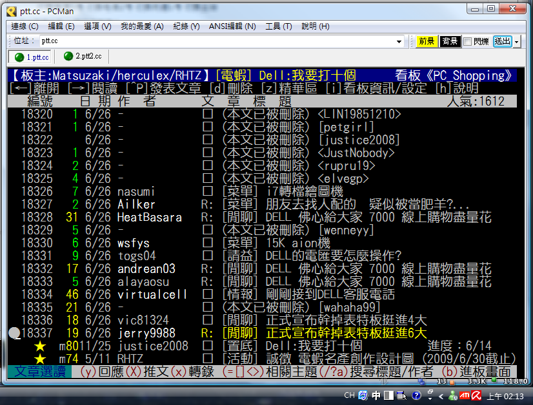The height and width of the screenshot is (405, 533).
Task: Expand the address bar dropdown arrow
Action: [x=399, y=41]
